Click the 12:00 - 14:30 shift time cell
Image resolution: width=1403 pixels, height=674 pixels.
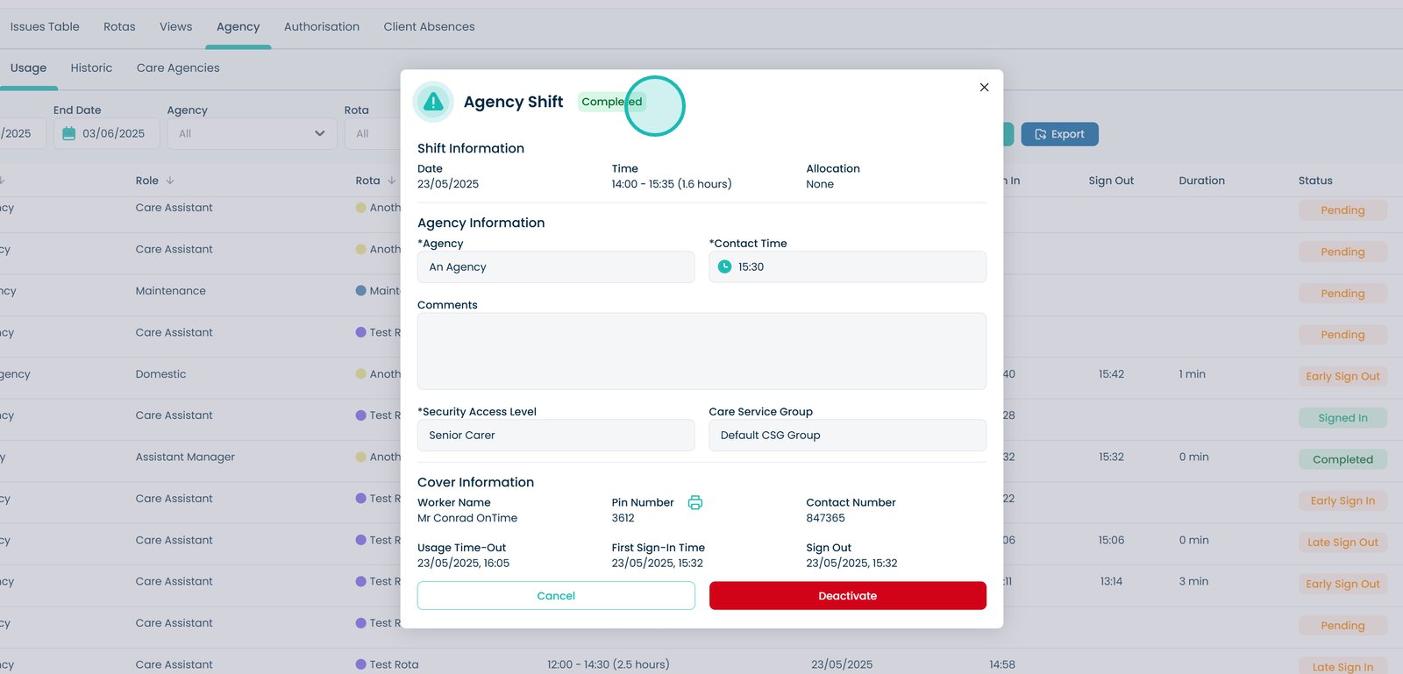[609, 664]
